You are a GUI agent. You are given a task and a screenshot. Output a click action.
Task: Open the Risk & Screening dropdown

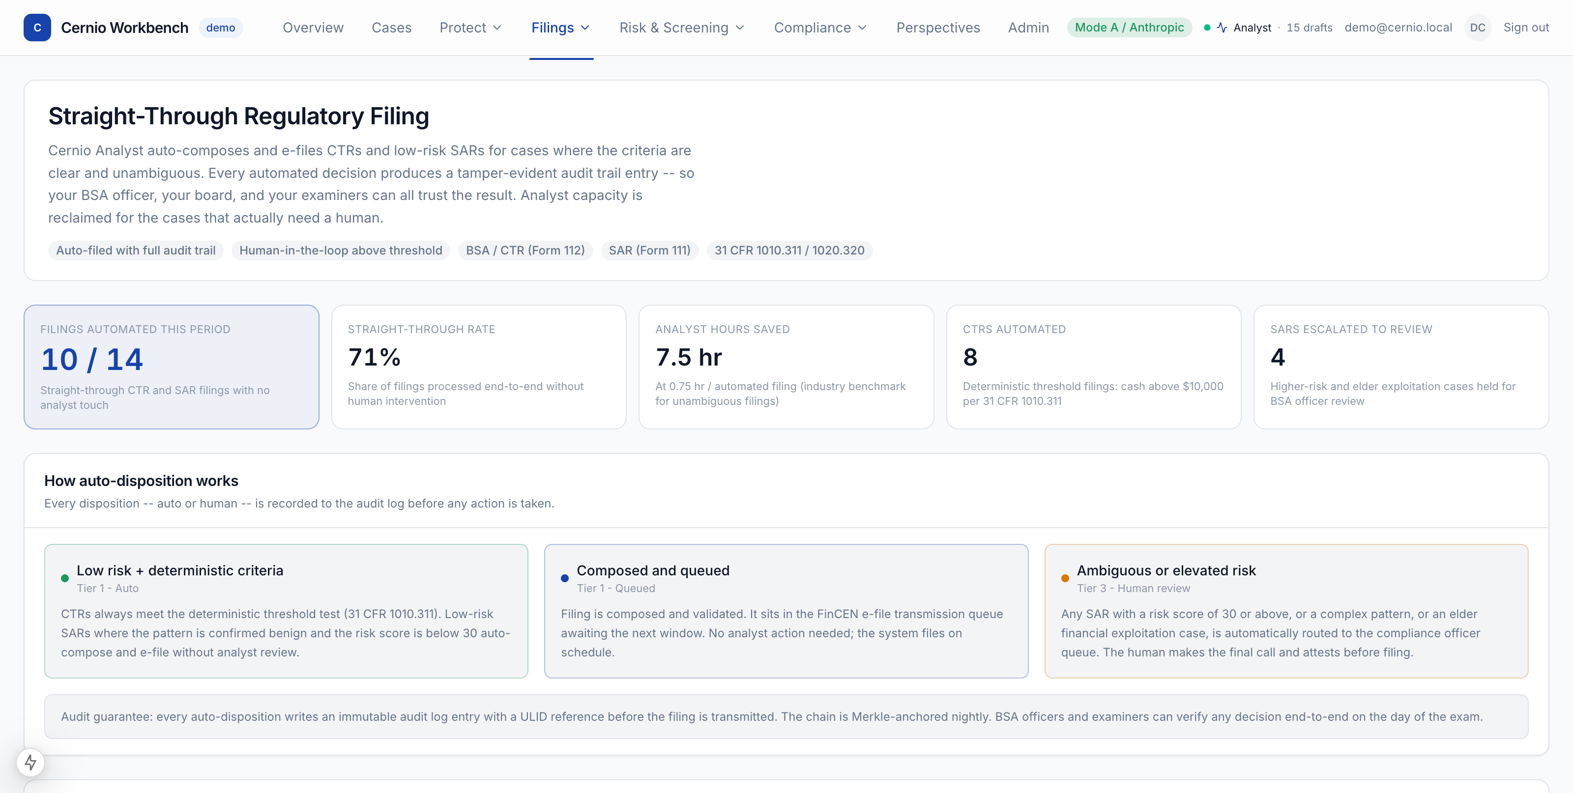[681, 28]
